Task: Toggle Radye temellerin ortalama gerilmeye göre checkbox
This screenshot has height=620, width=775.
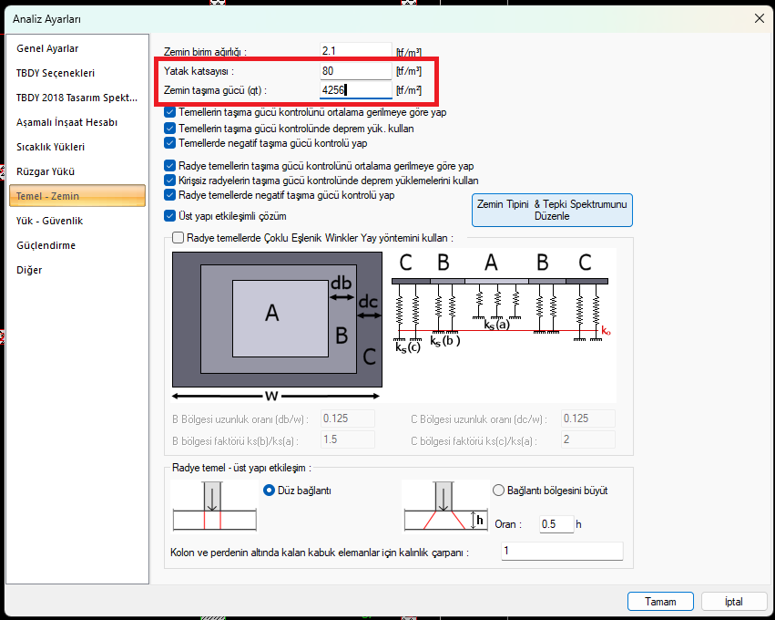Action: click(169, 166)
